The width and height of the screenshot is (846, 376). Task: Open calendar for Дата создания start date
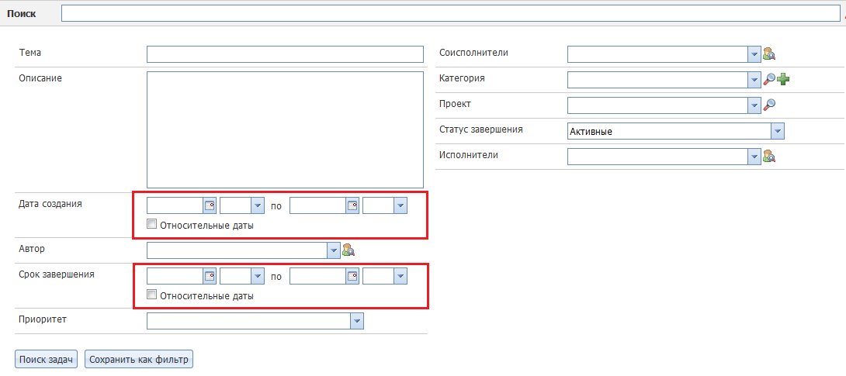210,205
